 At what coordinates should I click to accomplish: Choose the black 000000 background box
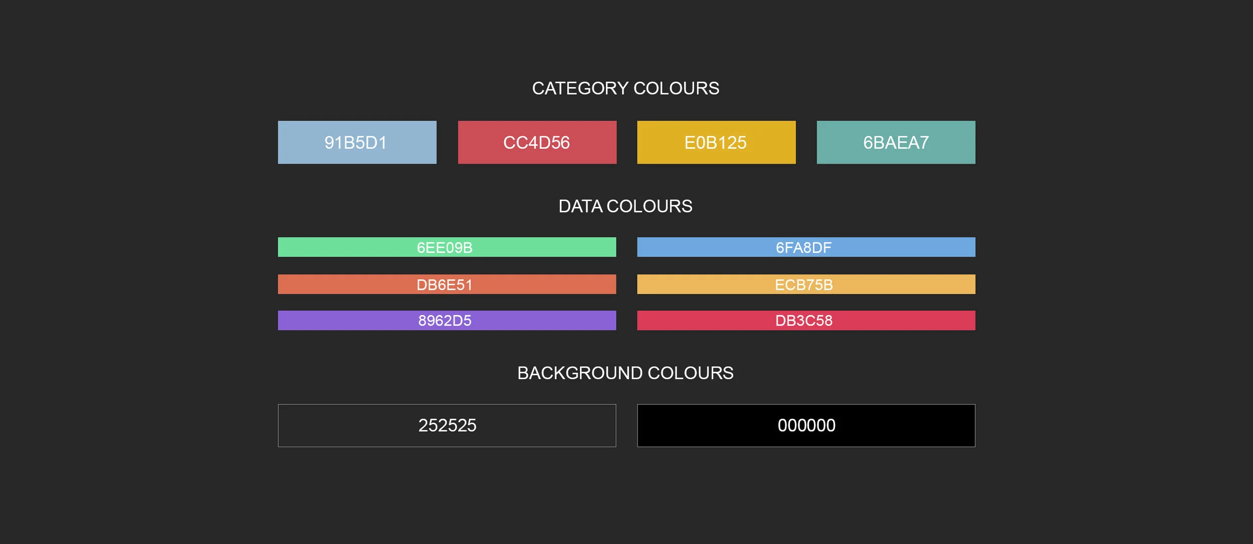click(806, 426)
